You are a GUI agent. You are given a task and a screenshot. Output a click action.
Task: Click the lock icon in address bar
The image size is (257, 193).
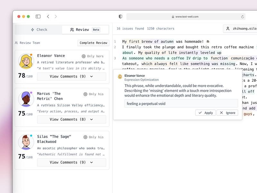tap(173, 17)
